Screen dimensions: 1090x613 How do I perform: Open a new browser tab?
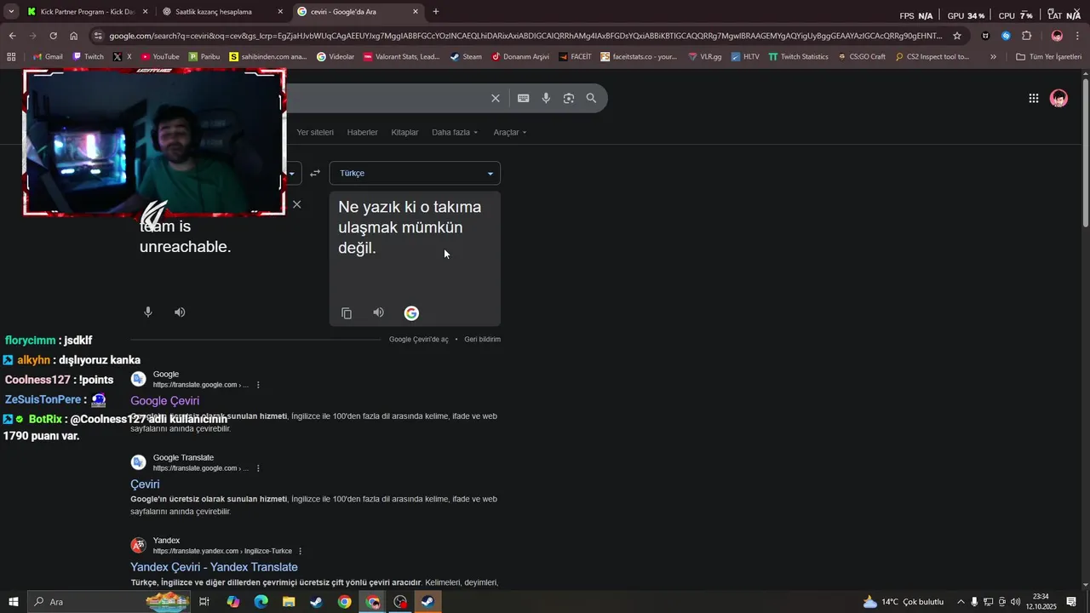tap(436, 12)
